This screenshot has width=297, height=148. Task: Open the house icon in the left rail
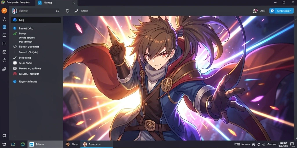(x=4, y=69)
